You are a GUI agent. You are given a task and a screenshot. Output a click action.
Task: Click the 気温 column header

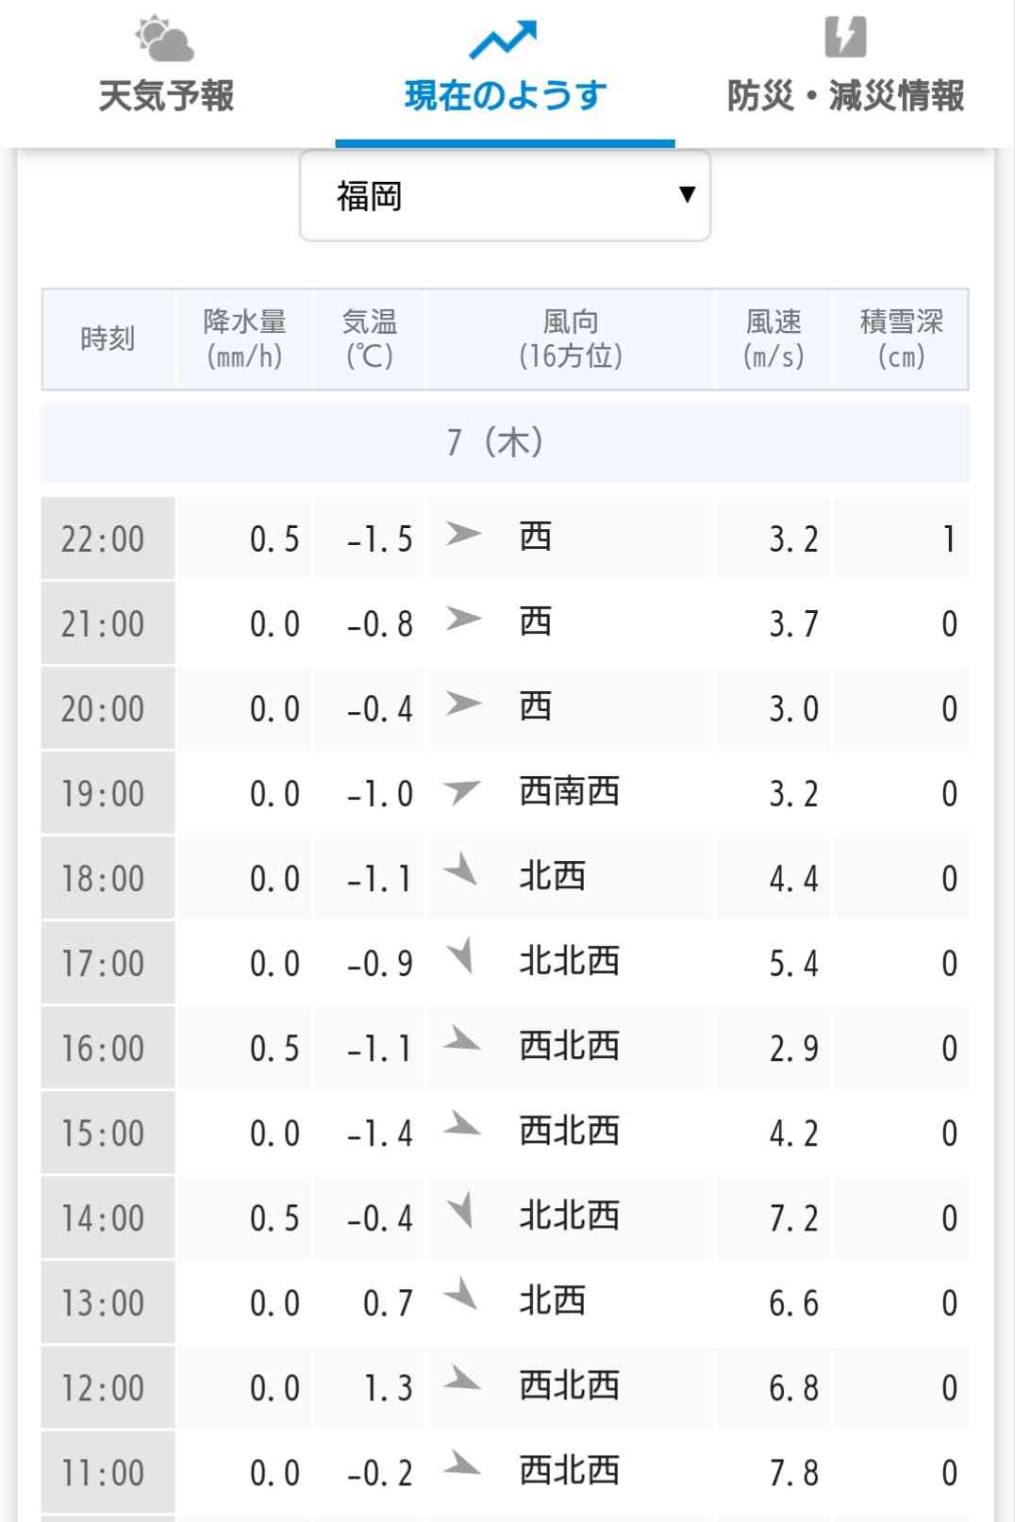pyautogui.click(x=370, y=339)
